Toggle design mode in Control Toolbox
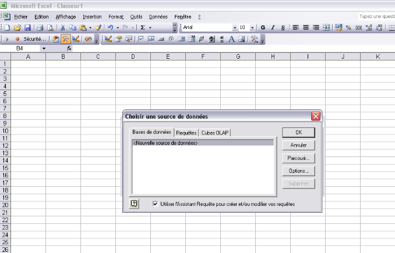The height and width of the screenshot is (253, 395). point(108,39)
